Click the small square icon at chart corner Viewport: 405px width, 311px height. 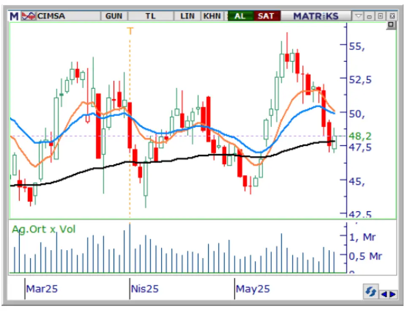[x=391, y=25]
